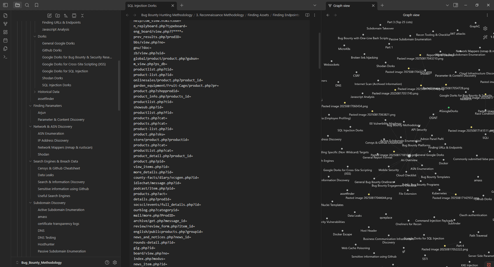Click Finding Assets in the breadcrumb

coord(258,15)
